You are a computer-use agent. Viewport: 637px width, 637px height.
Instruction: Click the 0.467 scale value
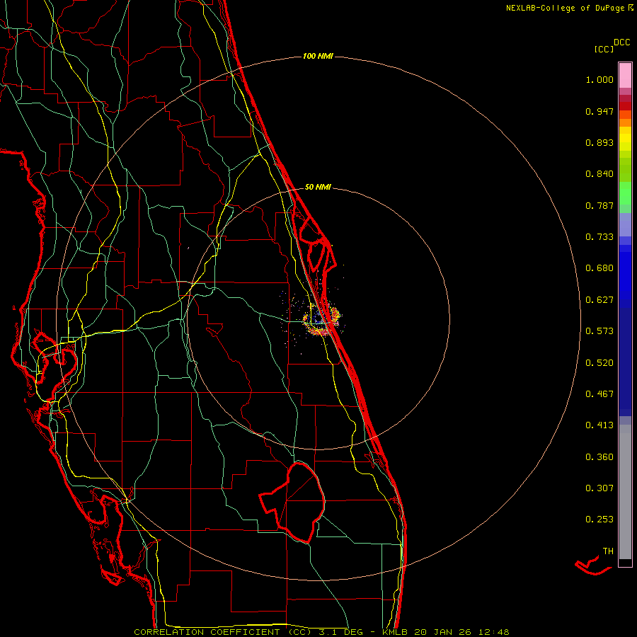pos(599,394)
